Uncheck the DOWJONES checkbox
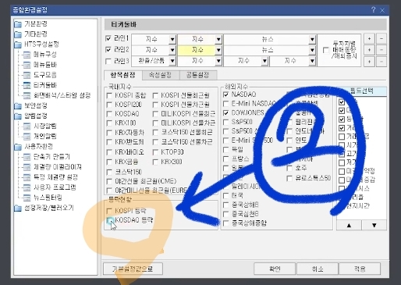The height and width of the screenshot is (285, 401). [x=226, y=113]
